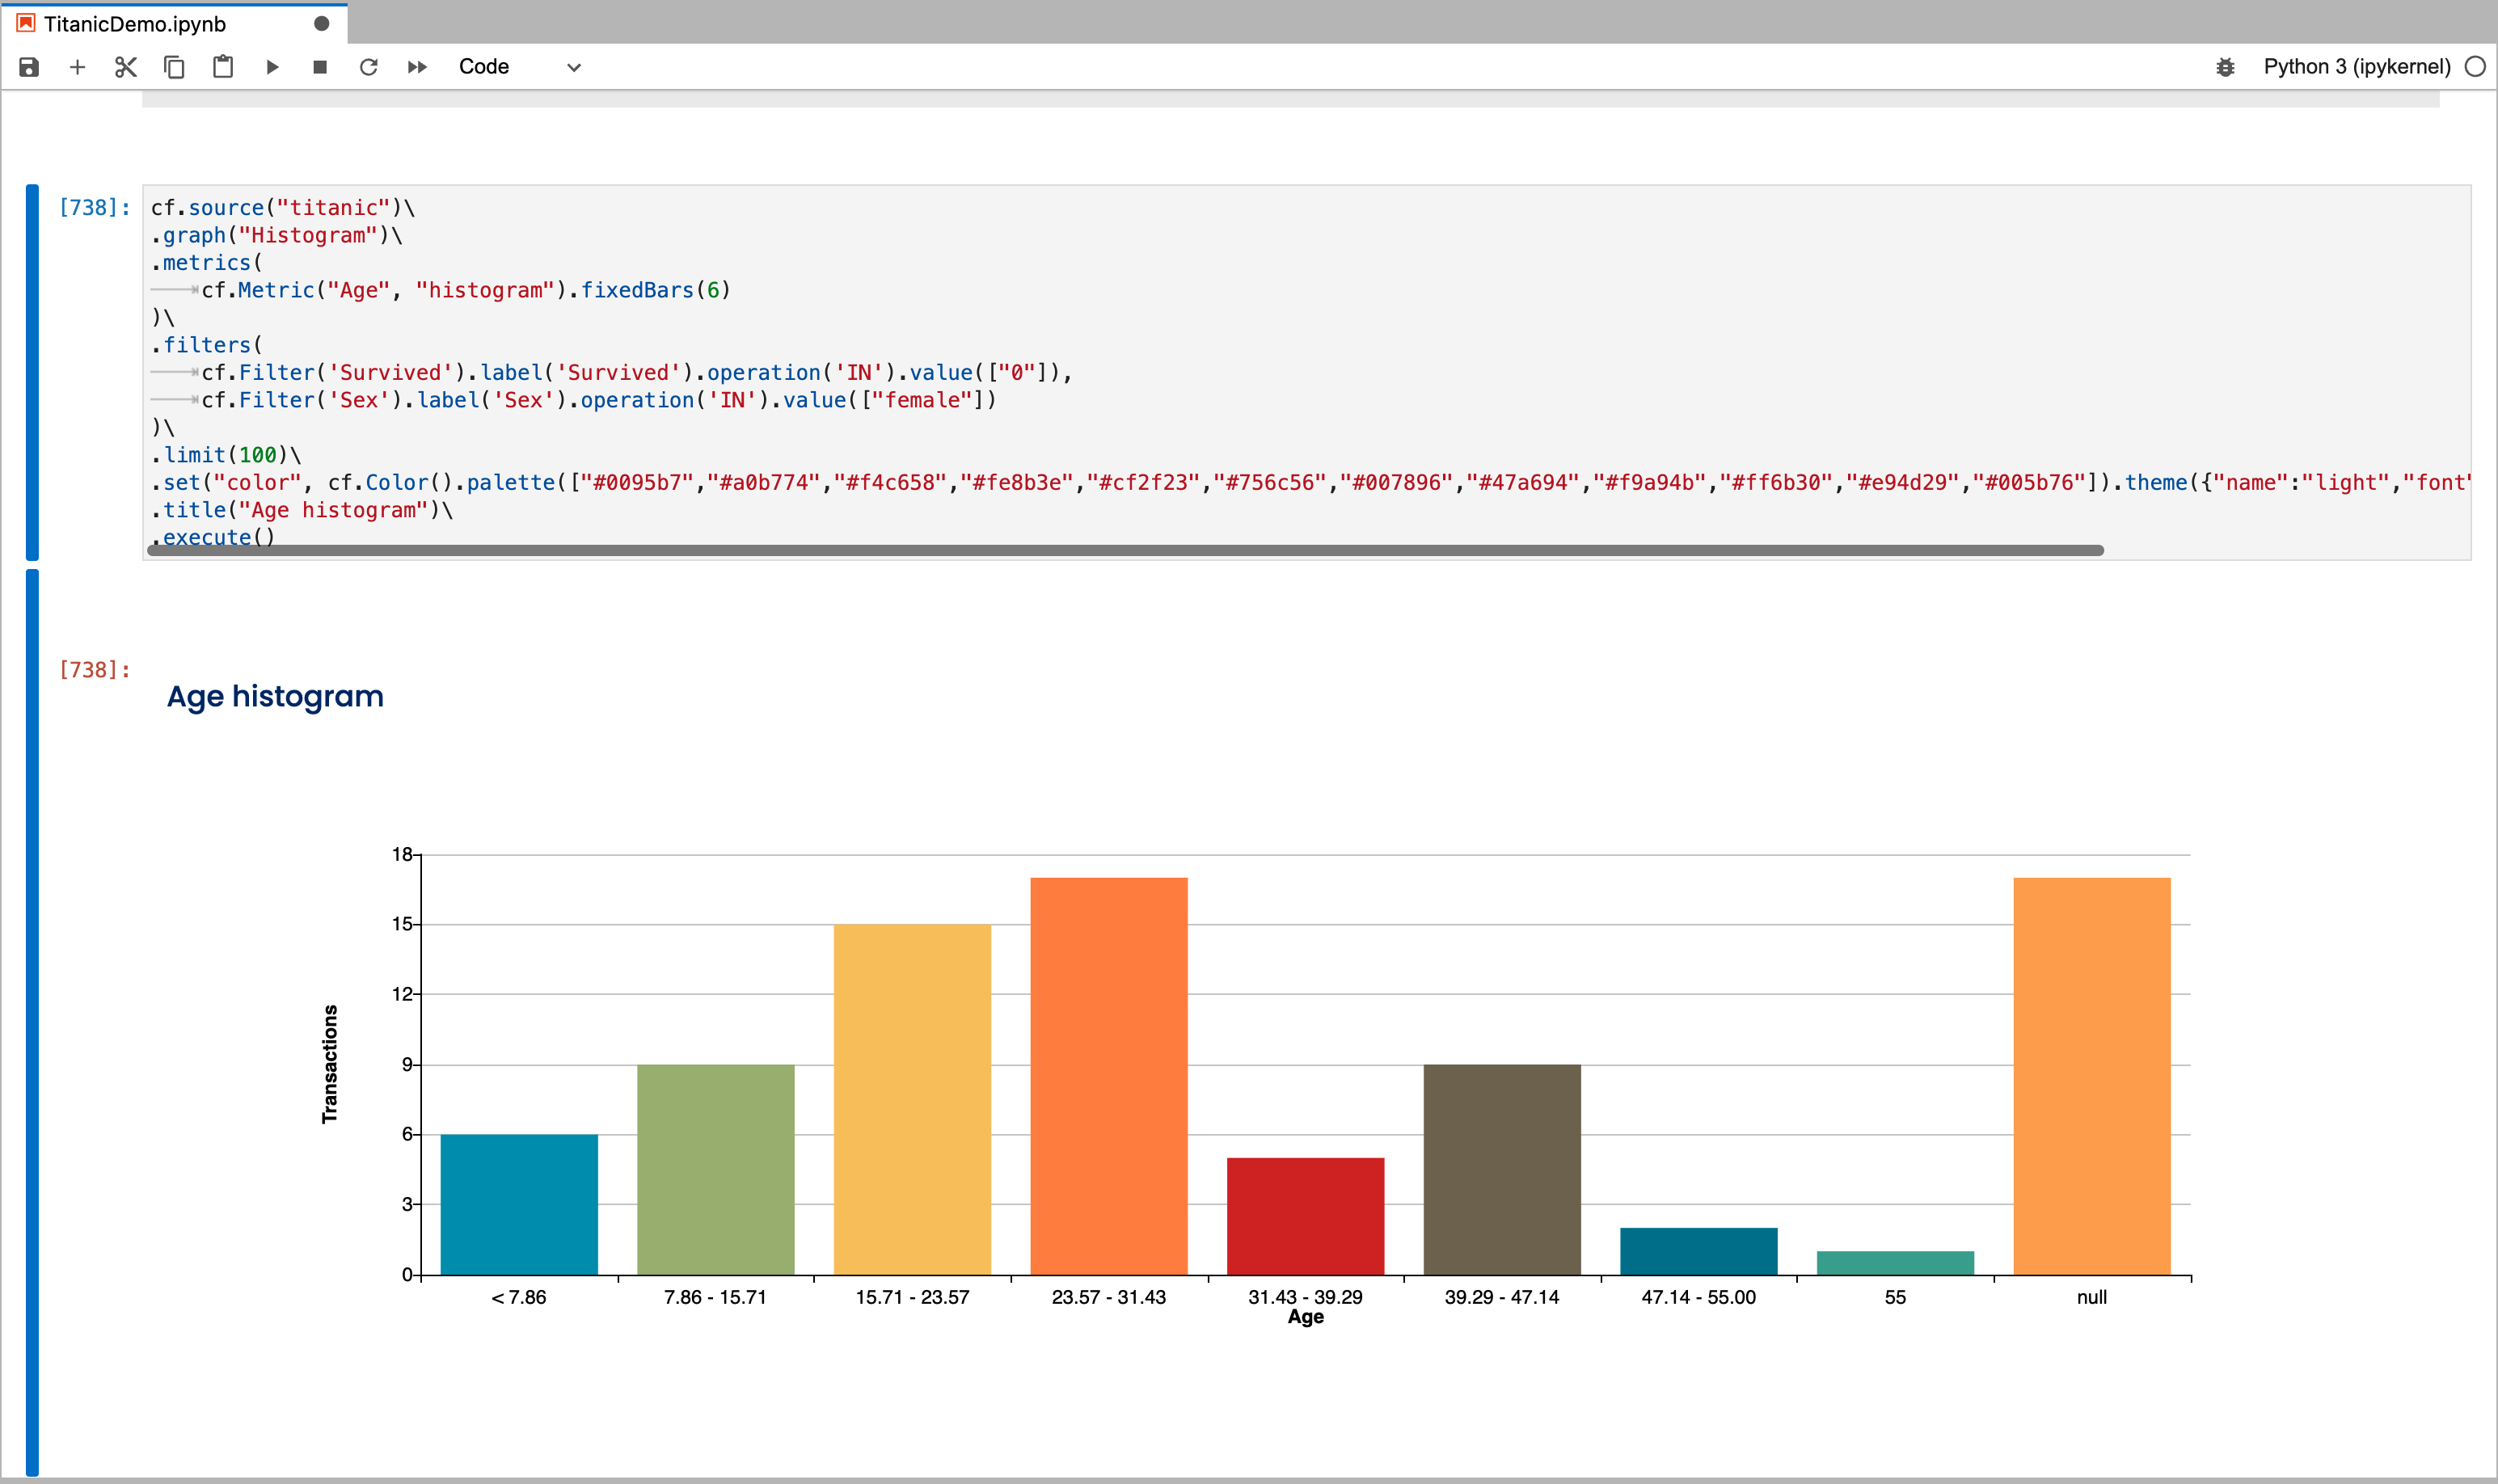
Task: Enable the debugger bug icon
Action: (2225, 67)
